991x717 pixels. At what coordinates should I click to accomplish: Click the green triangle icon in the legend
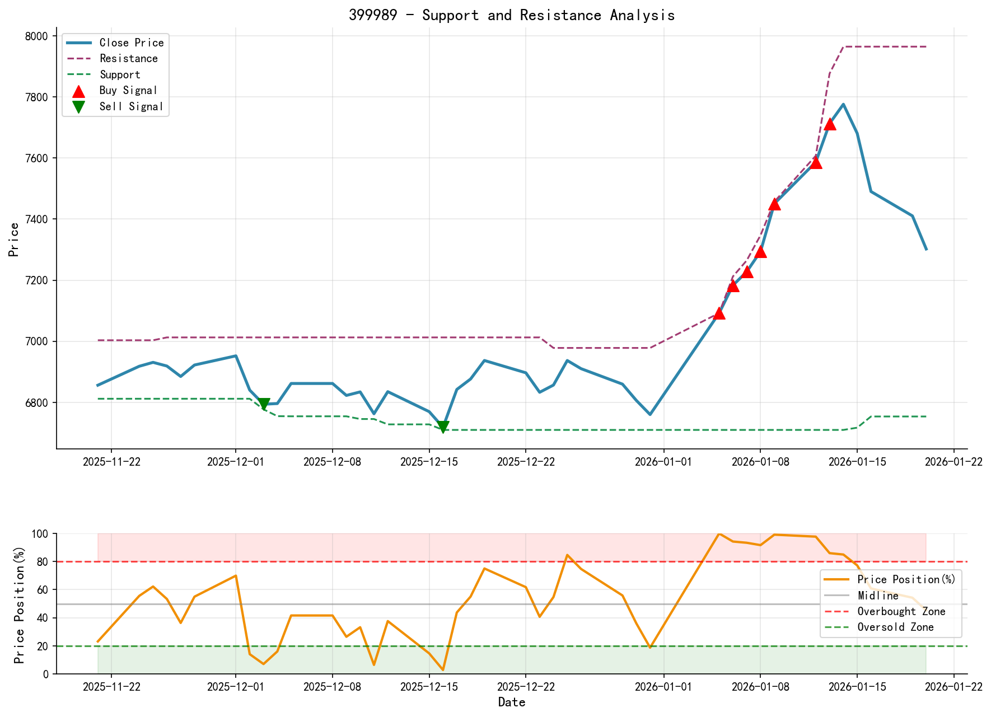click(x=80, y=106)
